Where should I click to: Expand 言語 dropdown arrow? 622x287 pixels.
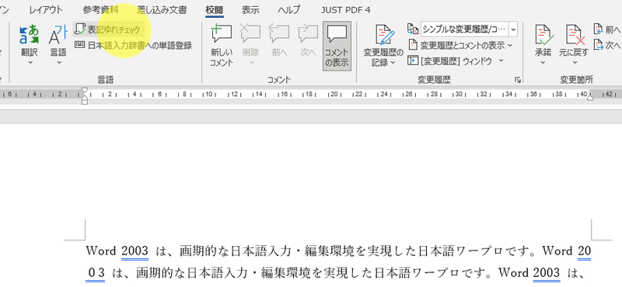pos(58,63)
